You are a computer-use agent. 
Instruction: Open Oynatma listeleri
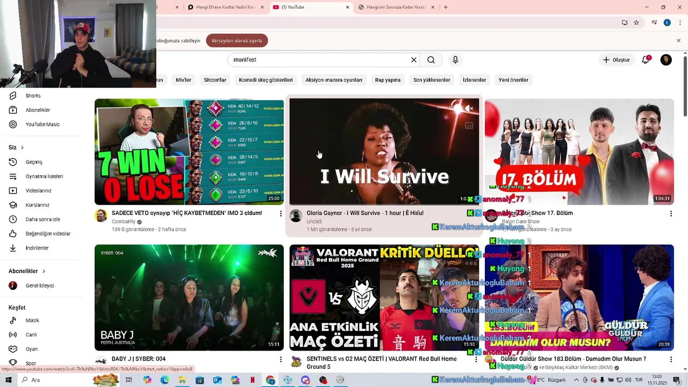pos(44,176)
